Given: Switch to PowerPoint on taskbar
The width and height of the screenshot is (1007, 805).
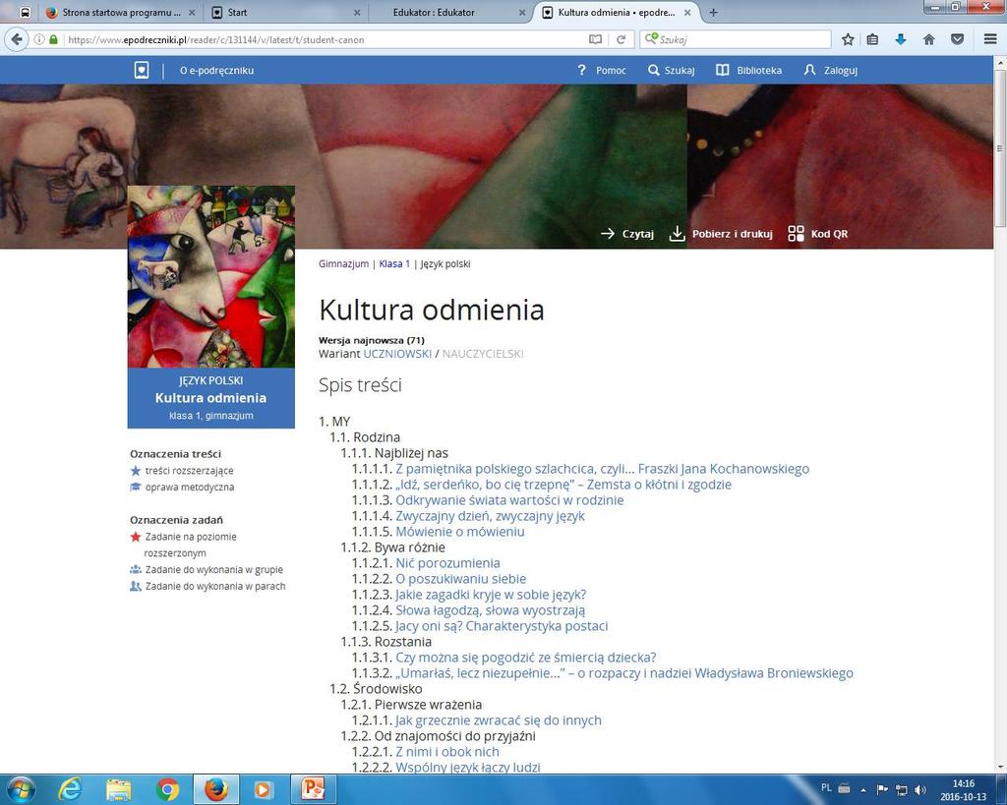Looking at the screenshot, I should coord(312,789).
